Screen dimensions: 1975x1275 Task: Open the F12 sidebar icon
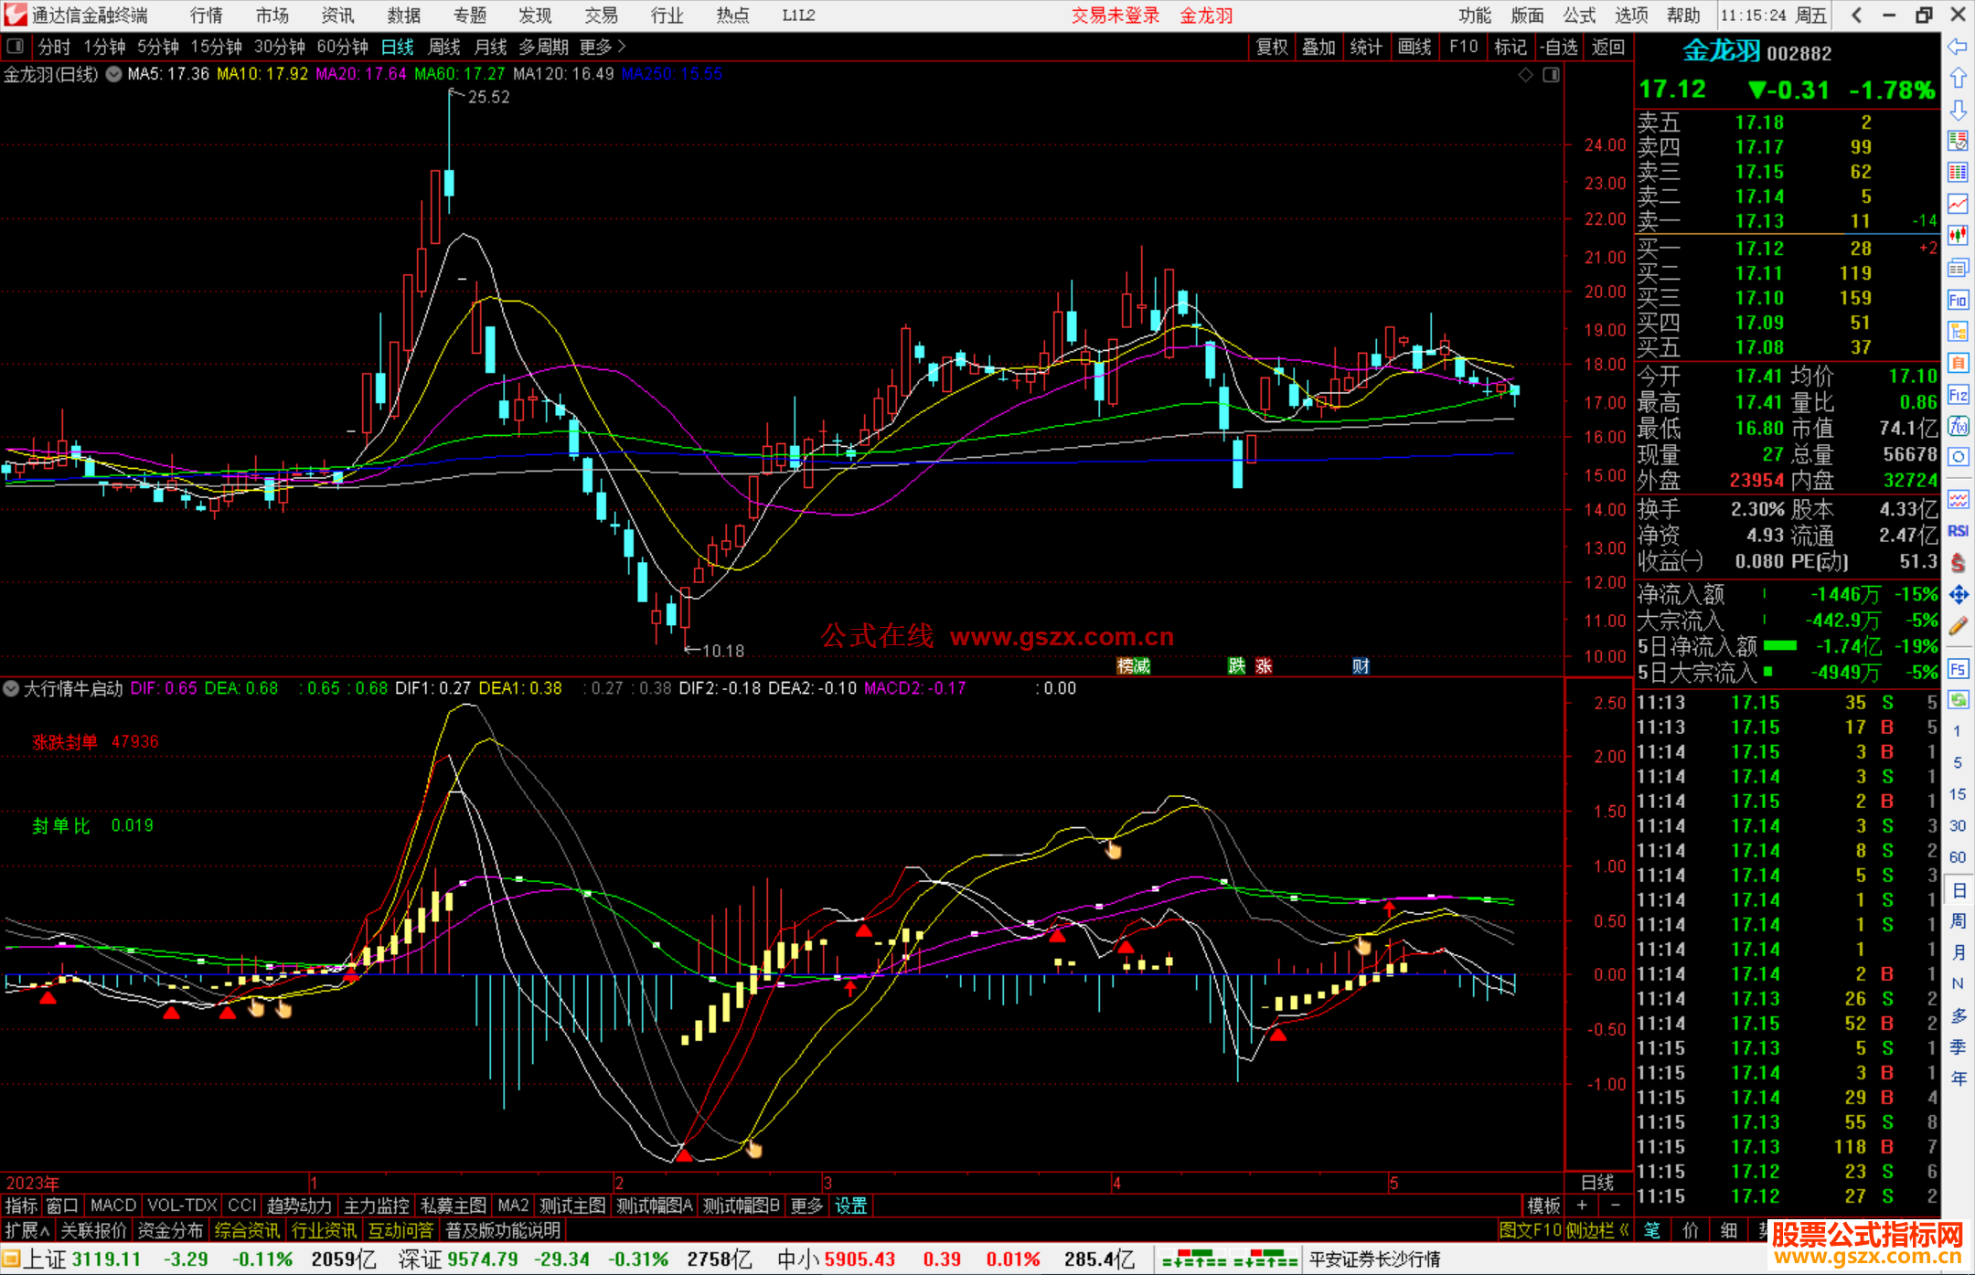[x=1958, y=395]
